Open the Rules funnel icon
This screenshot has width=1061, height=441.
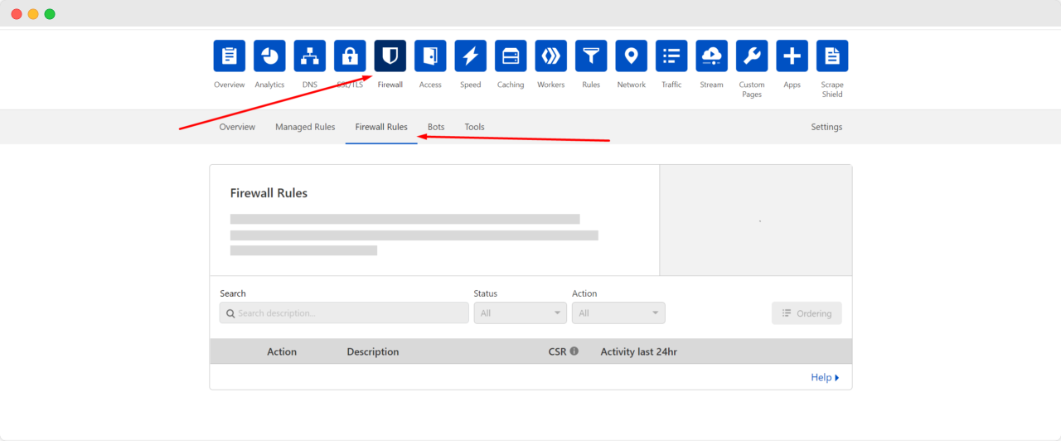tap(591, 56)
